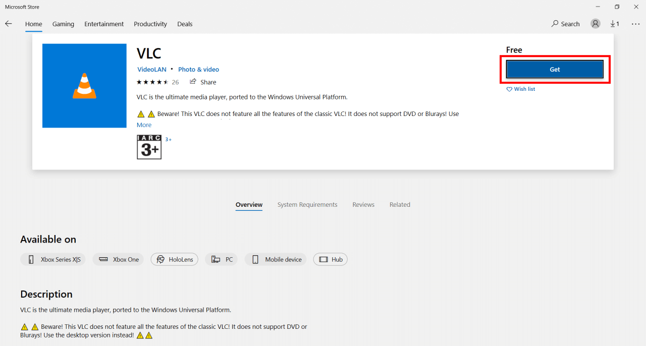Jump to the Related section
646x346 pixels.
[x=400, y=205]
